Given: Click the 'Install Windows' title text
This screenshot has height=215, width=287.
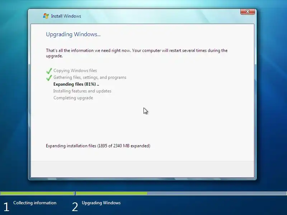Looking at the screenshot, I should (66, 16).
